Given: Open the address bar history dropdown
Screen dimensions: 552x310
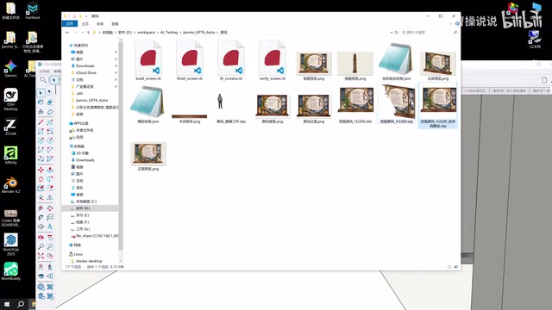Looking at the screenshot, I should point(392,33).
